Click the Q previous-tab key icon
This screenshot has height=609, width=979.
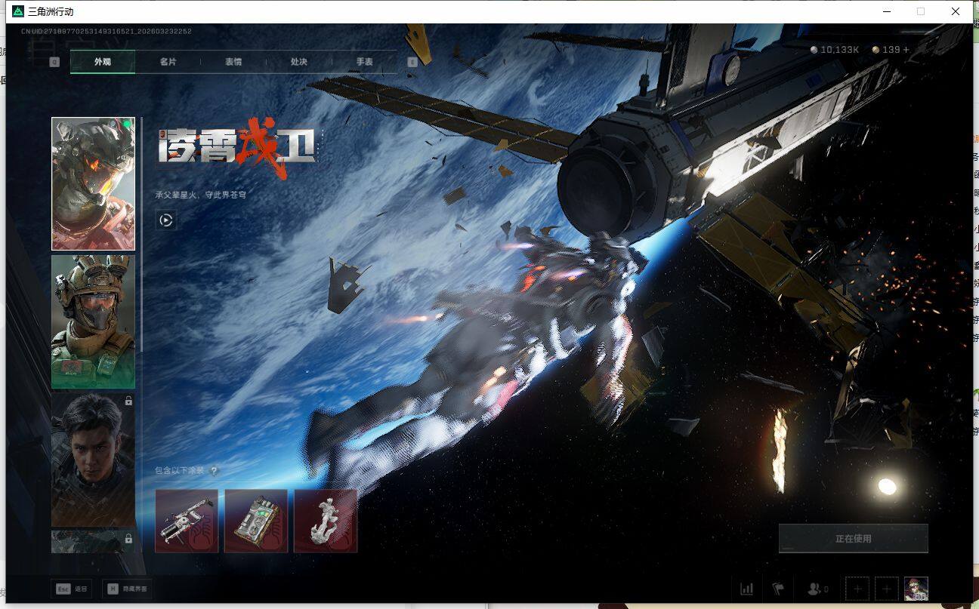coord(54,62)
